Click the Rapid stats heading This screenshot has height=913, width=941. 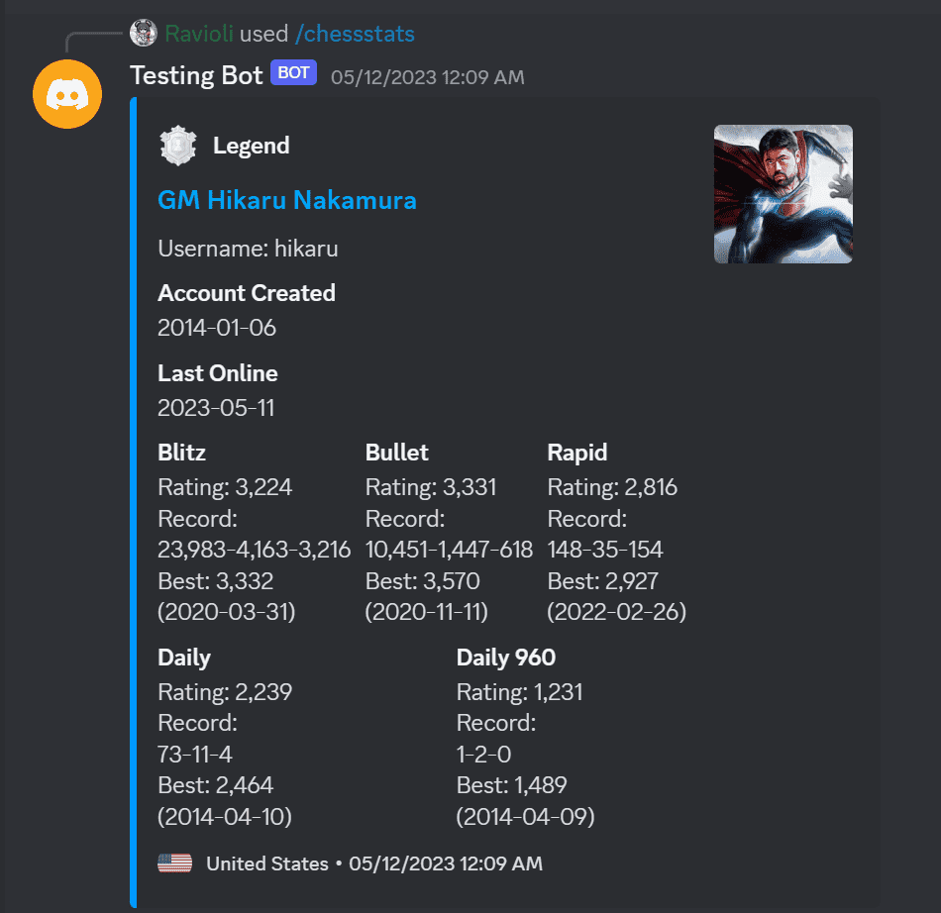click(x=577, y=453)
